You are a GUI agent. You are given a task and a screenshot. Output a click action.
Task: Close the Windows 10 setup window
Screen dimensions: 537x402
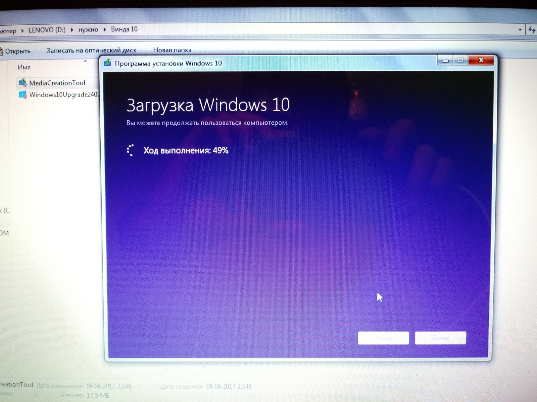click(x=481, y=60)
